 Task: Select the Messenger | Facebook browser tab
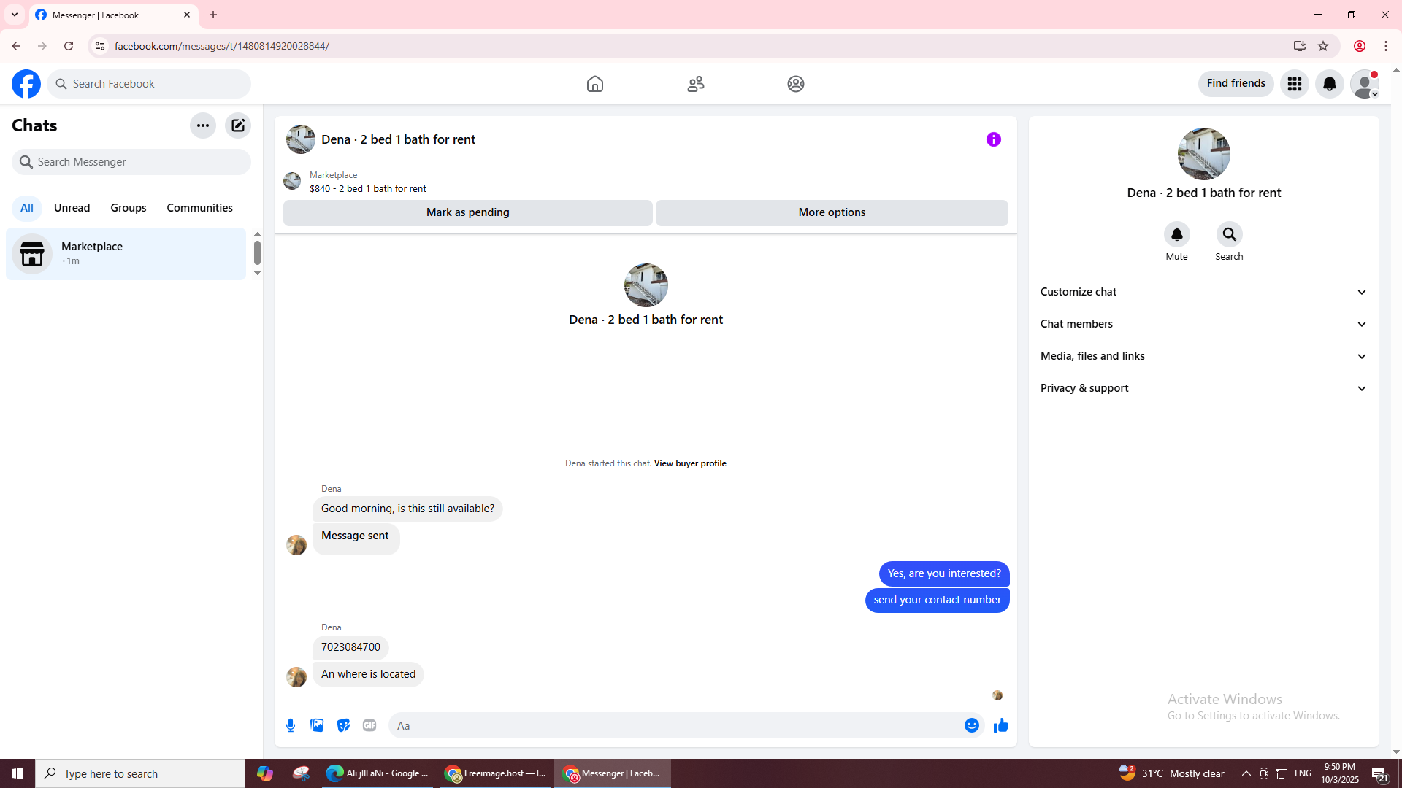[x=113, y=15]
